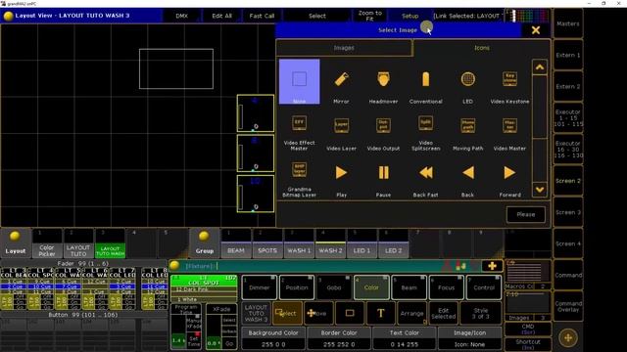Click the yellow ball in Layout View title
The width and height of the screenshot is (627, 352).
8,16
